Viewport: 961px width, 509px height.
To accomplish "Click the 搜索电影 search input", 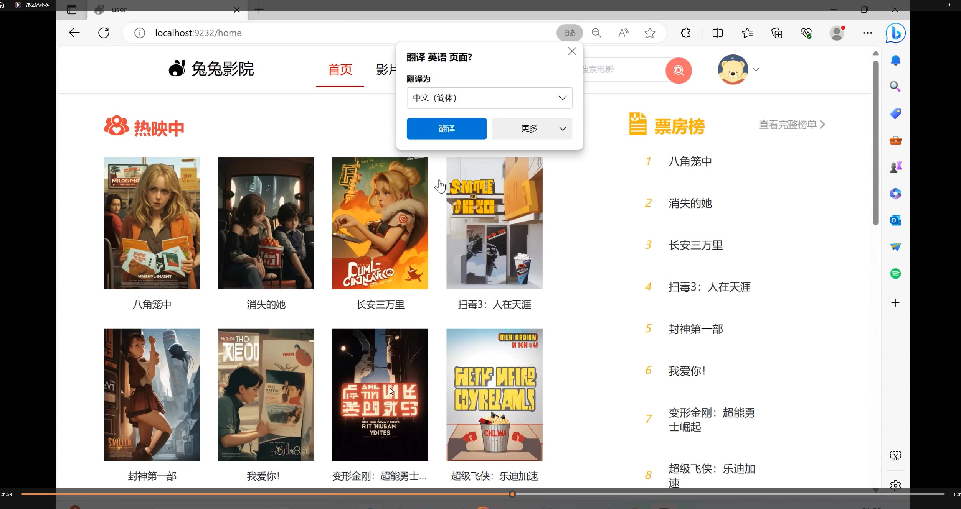I will (624, 69).
